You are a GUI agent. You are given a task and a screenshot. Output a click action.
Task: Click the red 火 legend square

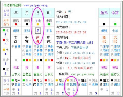click(x=4, y=40)
